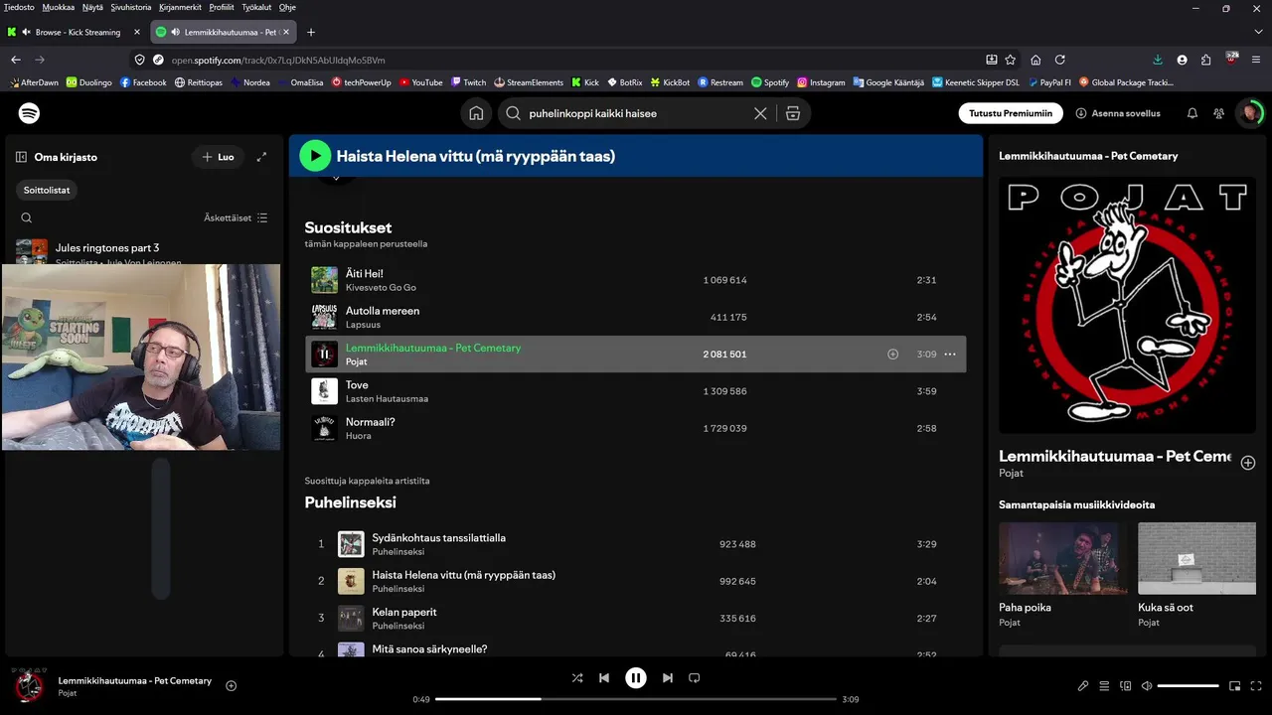Click the green play button beside Haista Helena
Screen dimensions: 1272x715
pos(315,156)
